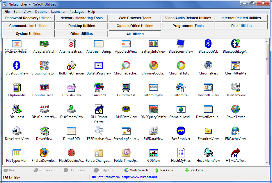Select the All Utilities tab
The height and width of the screenshot is (183, 272).
click(135, 34)
